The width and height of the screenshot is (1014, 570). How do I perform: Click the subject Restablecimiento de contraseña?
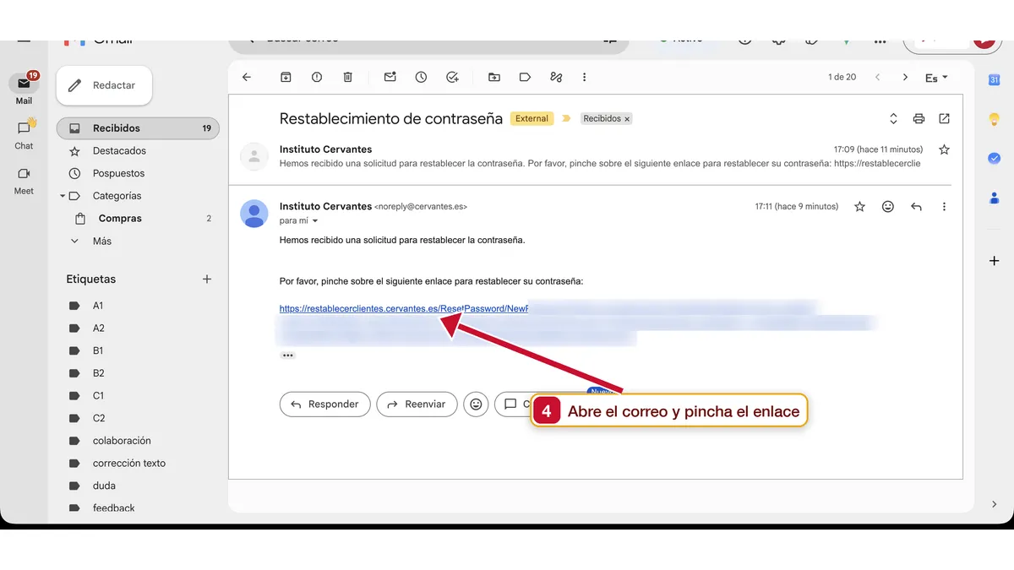(x=391, y=119)
